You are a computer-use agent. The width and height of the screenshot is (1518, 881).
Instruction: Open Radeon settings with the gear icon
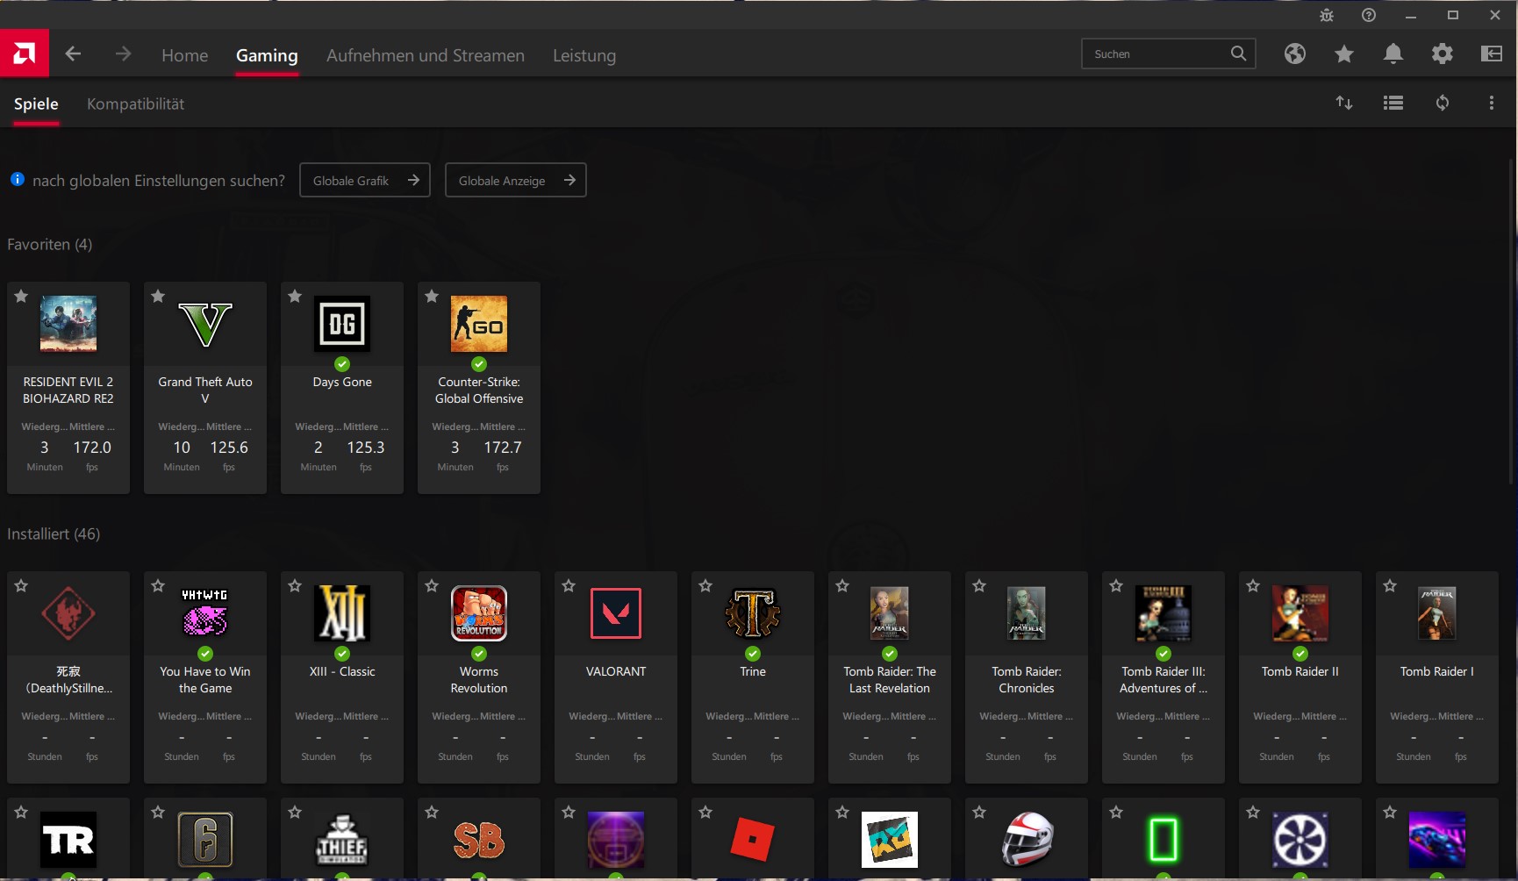click(x=1442, y=54)
